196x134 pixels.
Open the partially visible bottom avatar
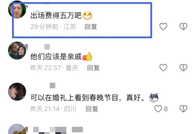pos(17,129)
